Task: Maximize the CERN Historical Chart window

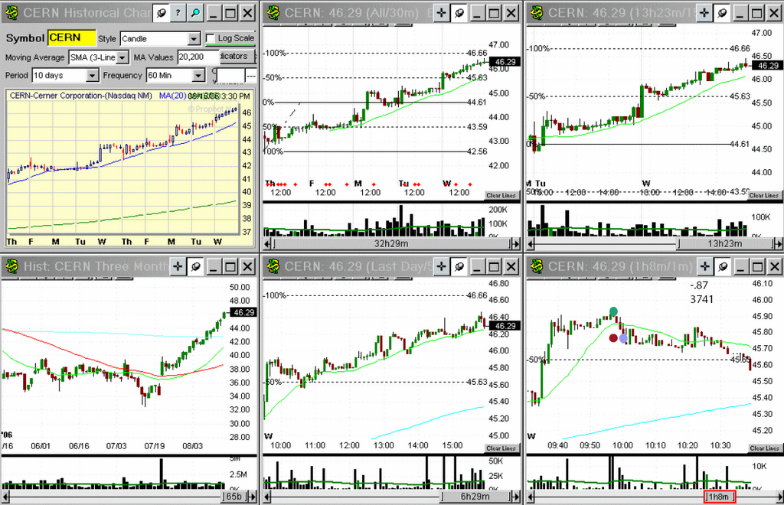Action: [x=230, y=13]
